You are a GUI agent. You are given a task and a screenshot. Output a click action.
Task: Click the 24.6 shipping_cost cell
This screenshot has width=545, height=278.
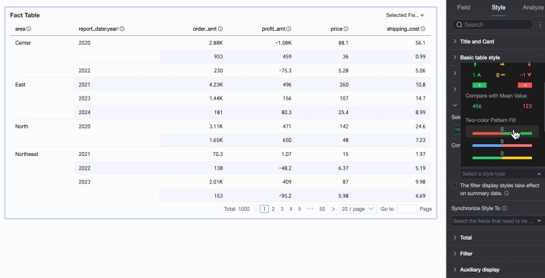click(420, 127)
